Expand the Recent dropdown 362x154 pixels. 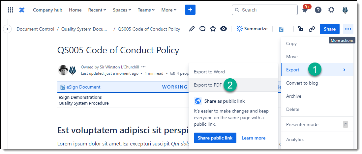[x=97, y=10]
